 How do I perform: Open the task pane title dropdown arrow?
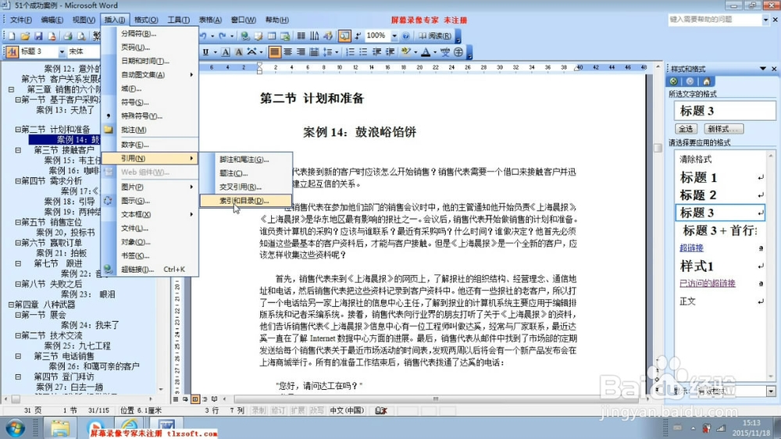pyautogui.click(x=762, y=68)
